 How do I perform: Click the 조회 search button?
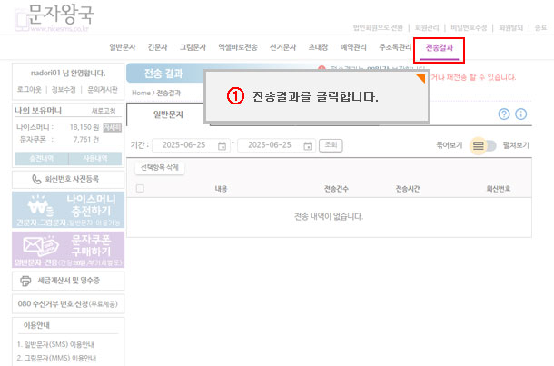pos(331,145)
